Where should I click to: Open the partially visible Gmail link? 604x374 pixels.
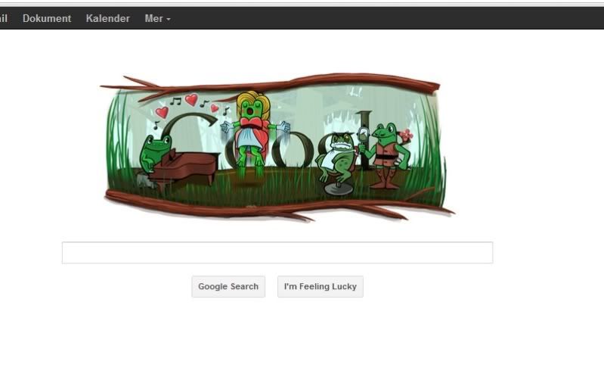pyautogui.click(x=4, y=18)
